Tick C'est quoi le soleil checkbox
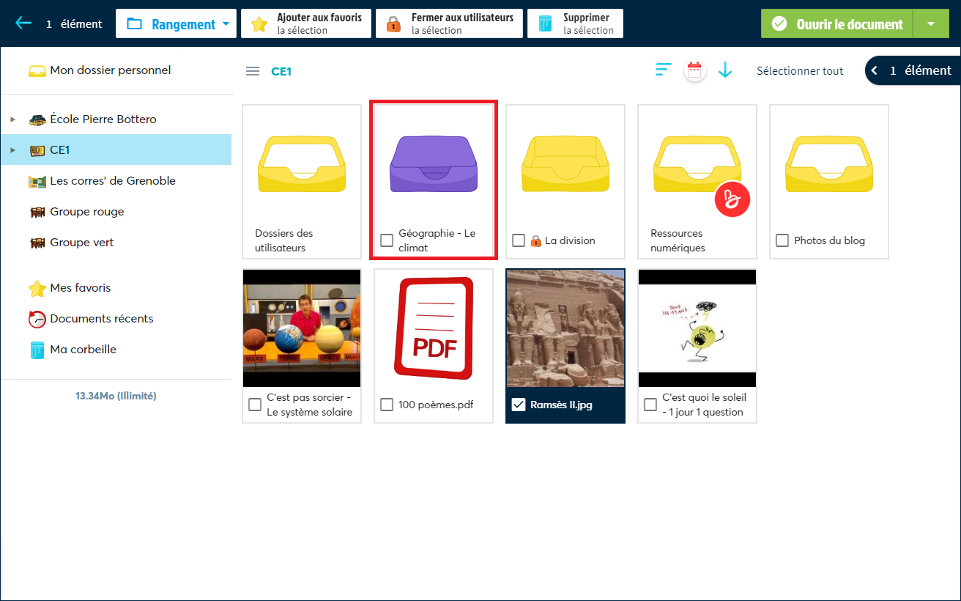 (x=650, y=405)
